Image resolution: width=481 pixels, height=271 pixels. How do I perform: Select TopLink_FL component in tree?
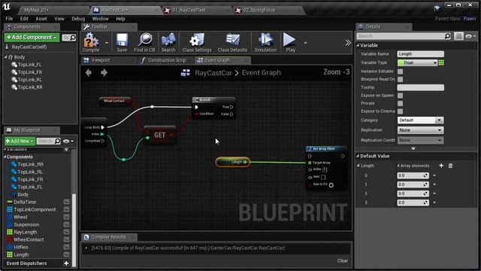(x=29, y=65)
